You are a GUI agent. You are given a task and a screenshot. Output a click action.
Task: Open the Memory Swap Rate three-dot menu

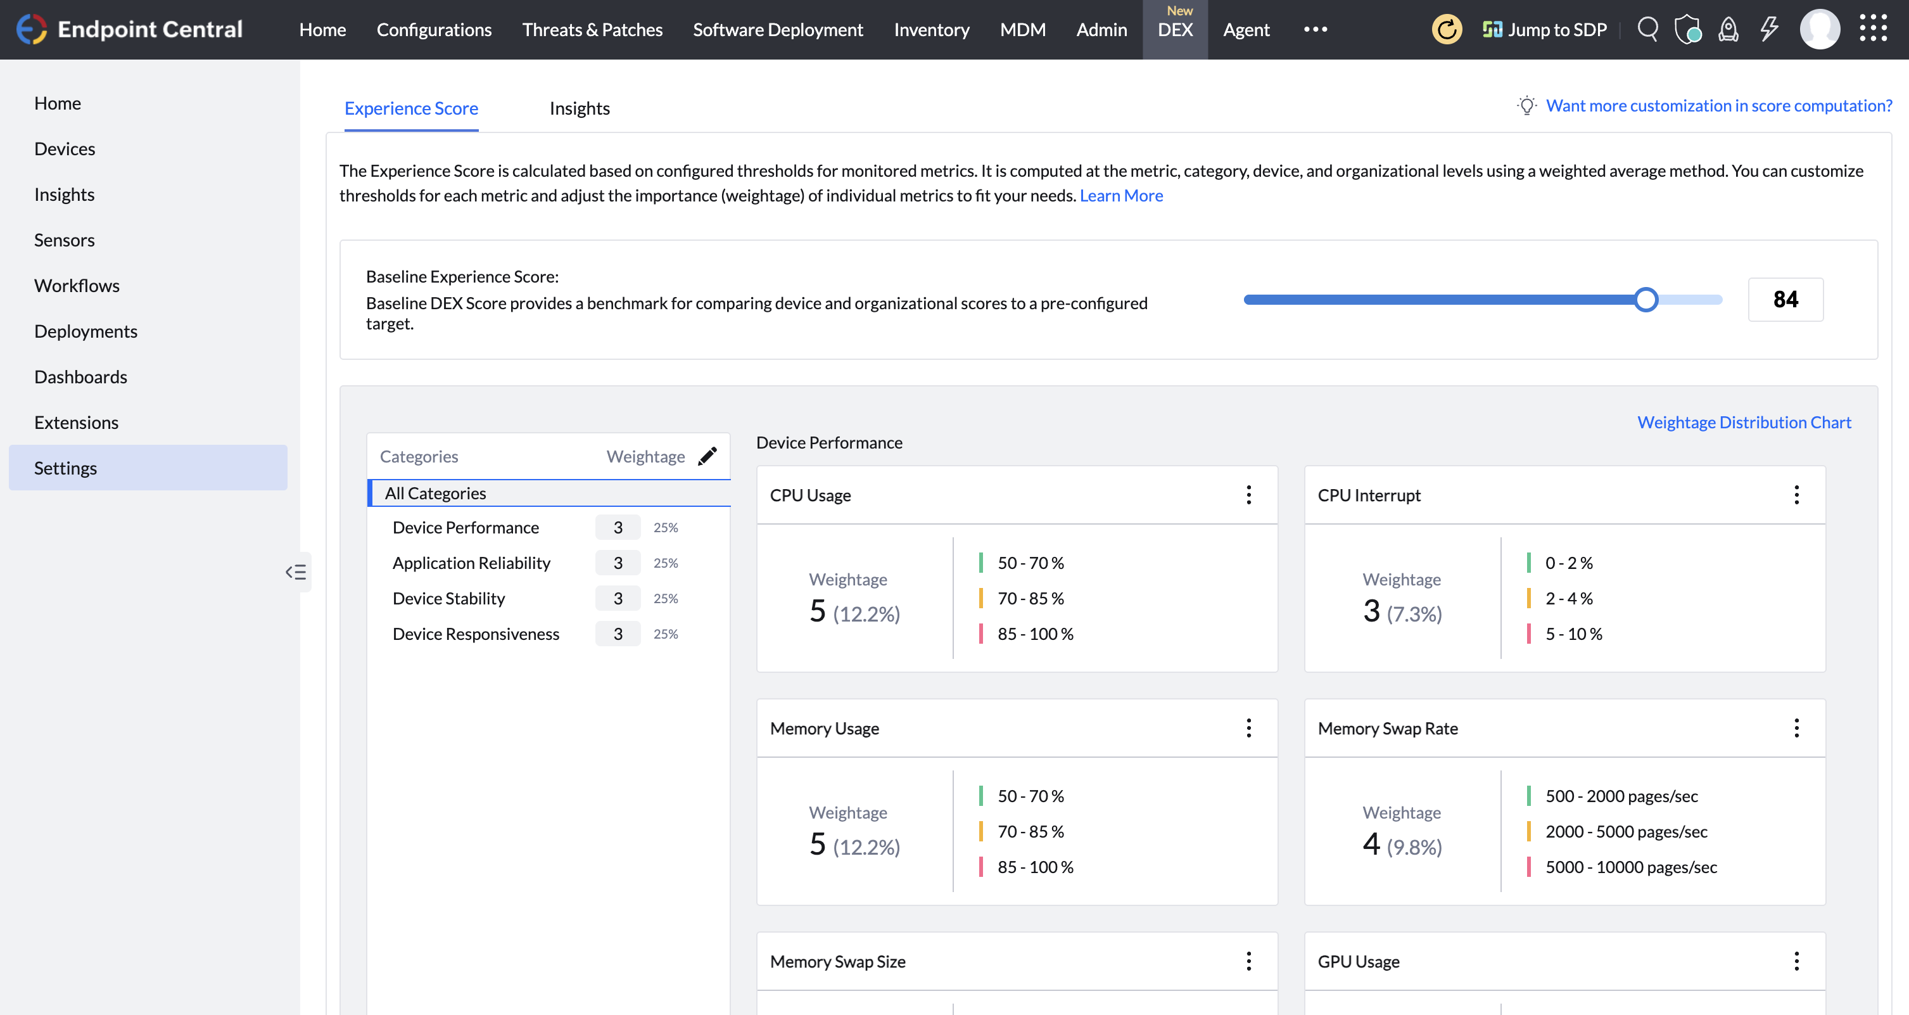(x=1796, y=728)
